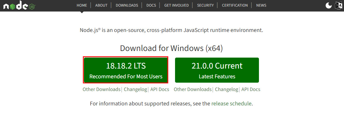Screen dimensions: 344x127
Task: Open Other Downloads under the LTS button
Action: click(102, 90)
